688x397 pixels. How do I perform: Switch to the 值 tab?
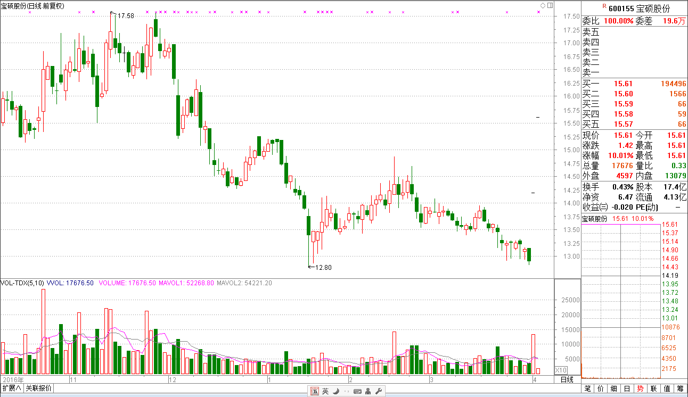point(667,388)
